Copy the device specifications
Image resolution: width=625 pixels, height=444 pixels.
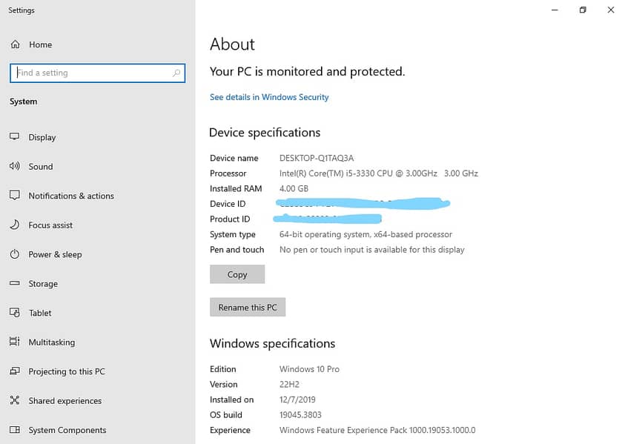237,274
